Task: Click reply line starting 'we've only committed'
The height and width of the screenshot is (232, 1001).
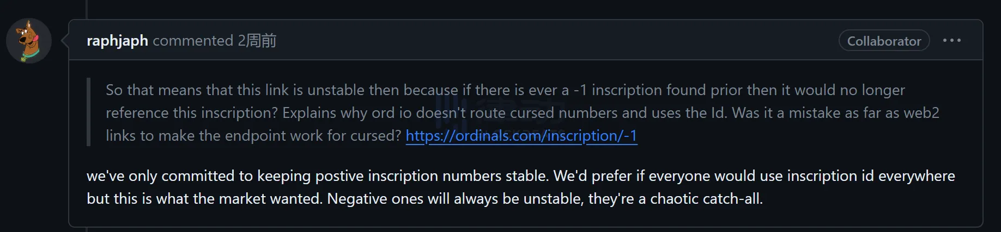Action: pos(520,176)
